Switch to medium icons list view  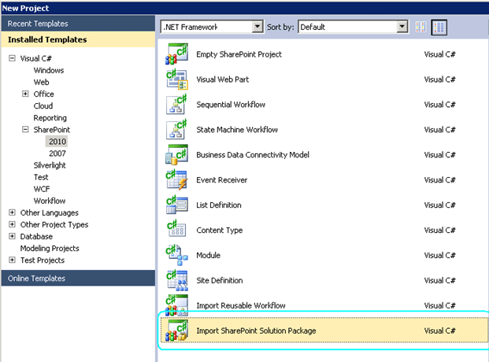(439, 27)
